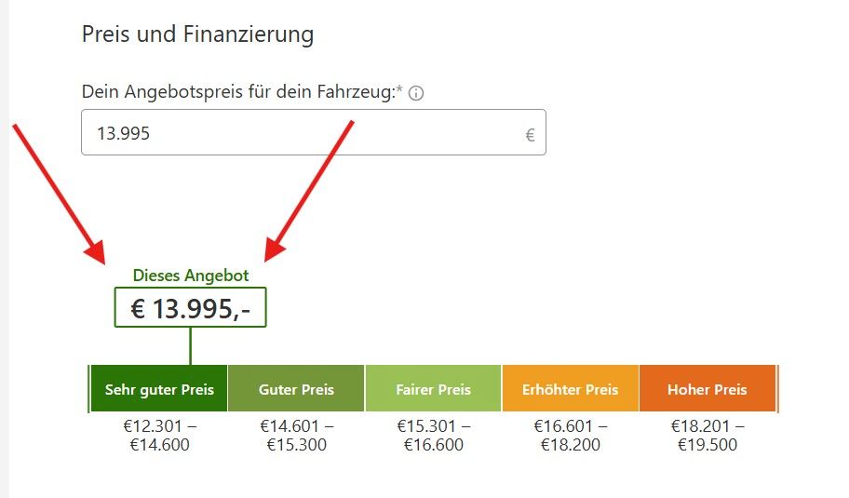Click the euro symbol inside the price field

point(530,135)
